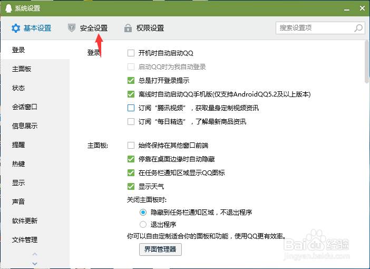Click the padlock icon for permission settings
Viewport: 370px width, 269px height.
pyautogui.click(x=128, y=28)
